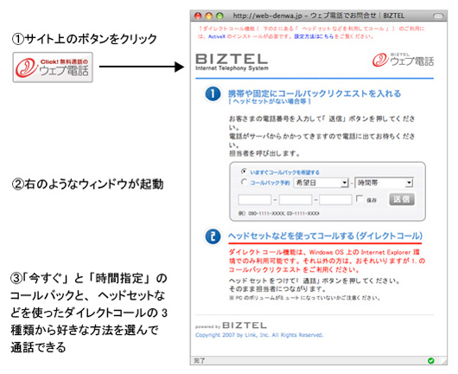Click the Copyright 2007 by Link, Inc. text
The height and width of the screenshot is (374, 458).
(259, 335)
